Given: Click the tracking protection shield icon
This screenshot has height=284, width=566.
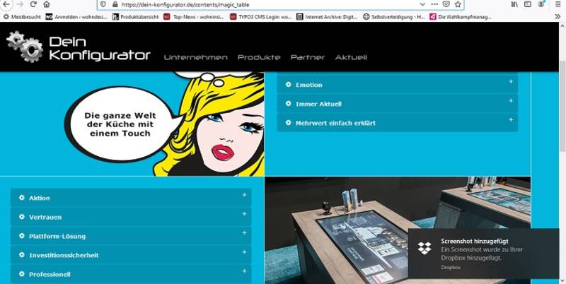Looking at the screenshot, I should 103,5.
